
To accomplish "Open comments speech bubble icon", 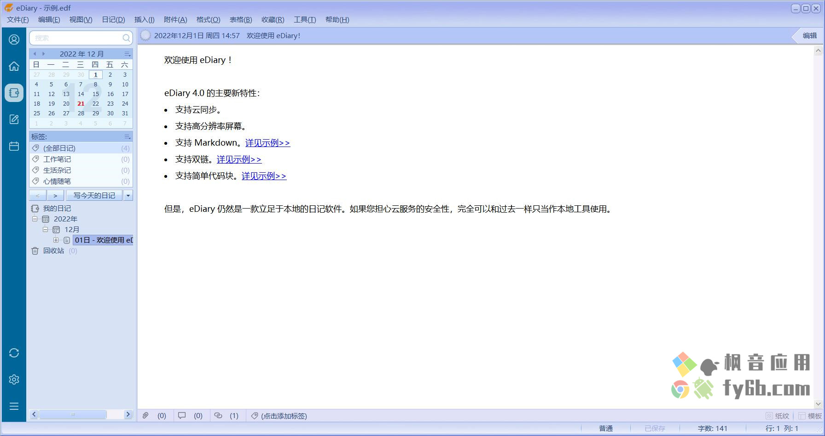I will click(182, 415).
